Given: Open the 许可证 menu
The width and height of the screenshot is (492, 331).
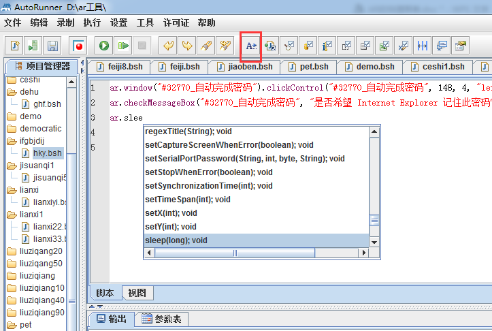Looking at the screenshot, I should [176, 22].
